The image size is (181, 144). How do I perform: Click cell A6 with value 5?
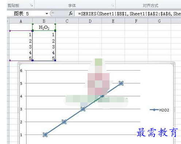coord(21,58)
